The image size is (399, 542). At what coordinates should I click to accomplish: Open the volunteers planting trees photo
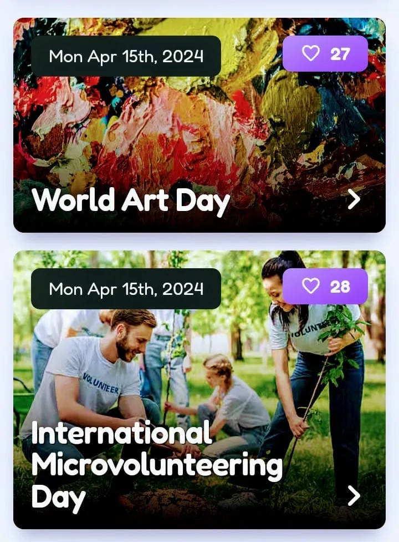[x=199, y=390]
